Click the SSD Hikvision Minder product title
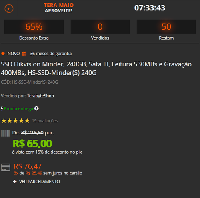 pos(96,68)
